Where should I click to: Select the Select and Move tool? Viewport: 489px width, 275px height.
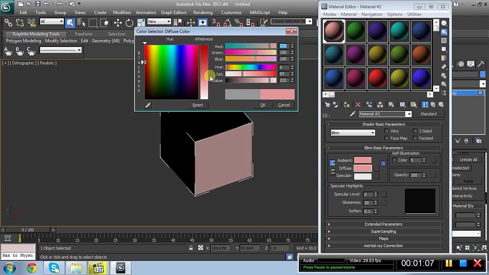(118, 22)
